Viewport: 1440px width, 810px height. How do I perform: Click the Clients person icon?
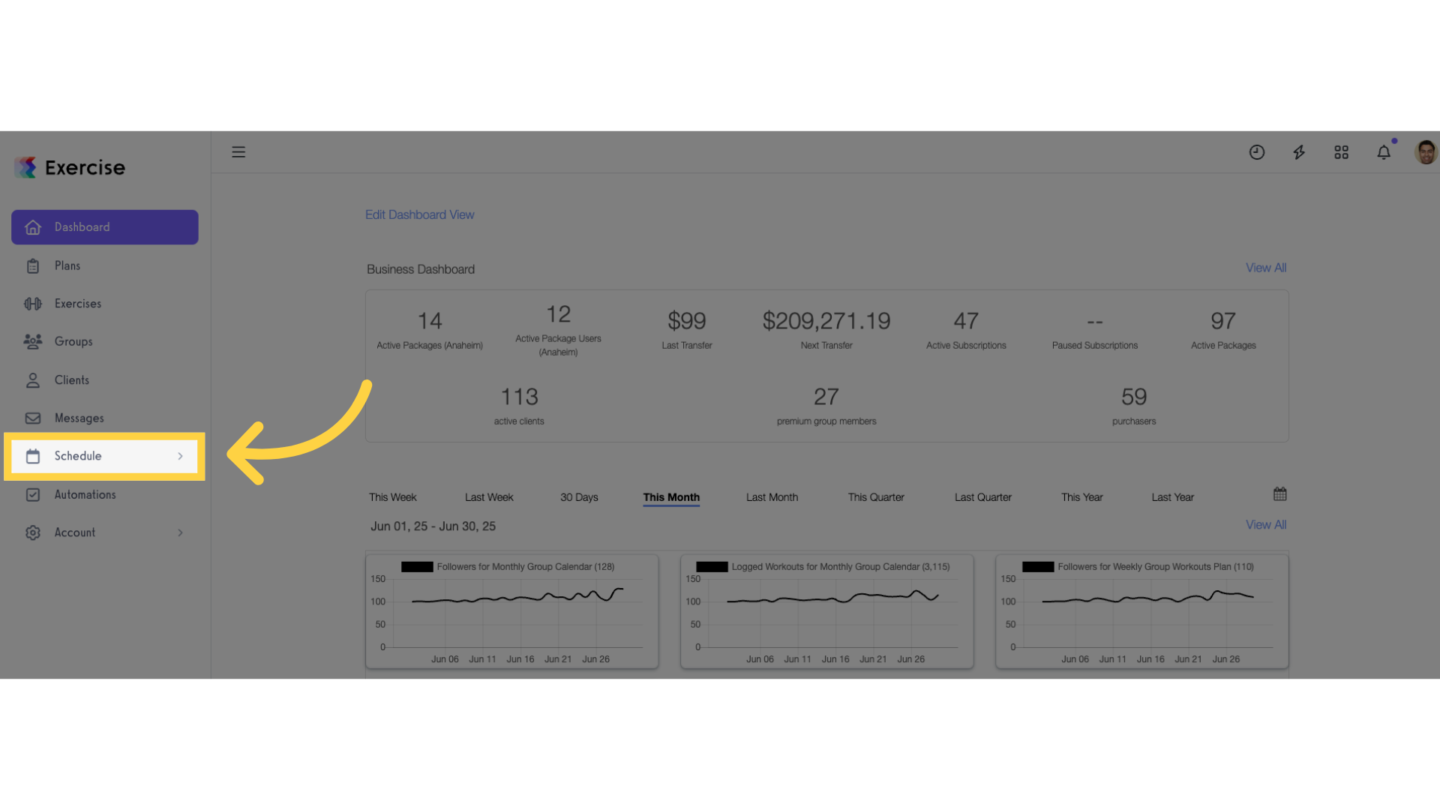click(x=33, y=380)
